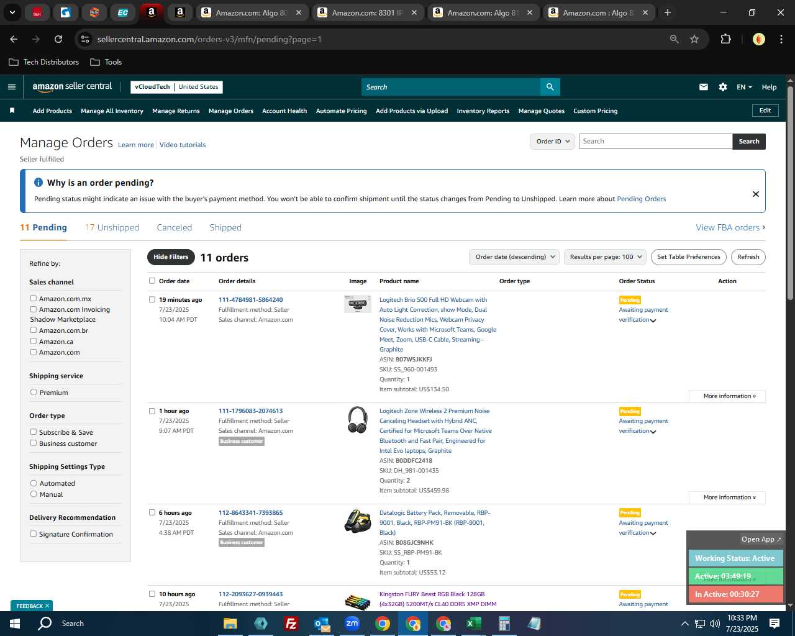Click the browser zoom magnifier icon
This screenshot has width=795, height=636.
point(674,39)
